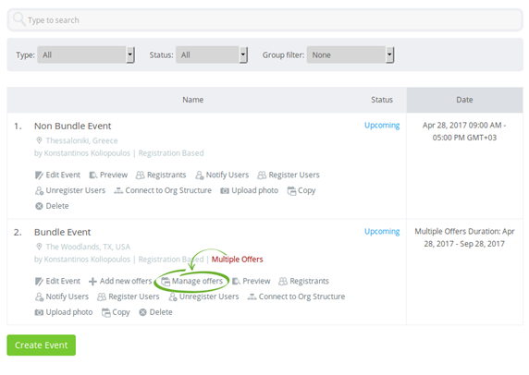Copy the Non Bundle Event

[301, 190]
